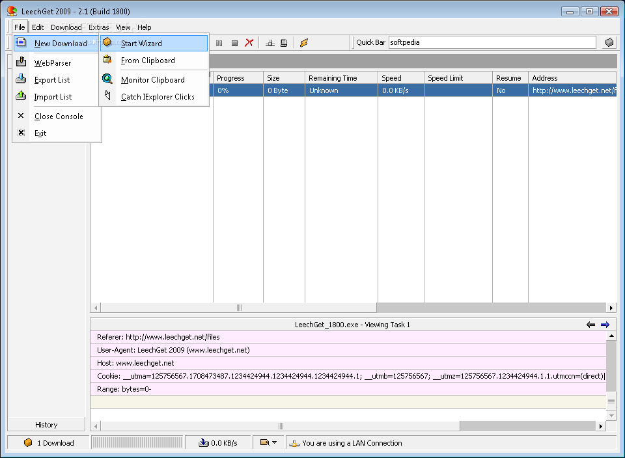Click the LAN Connection status icon

tap(294, 443)
